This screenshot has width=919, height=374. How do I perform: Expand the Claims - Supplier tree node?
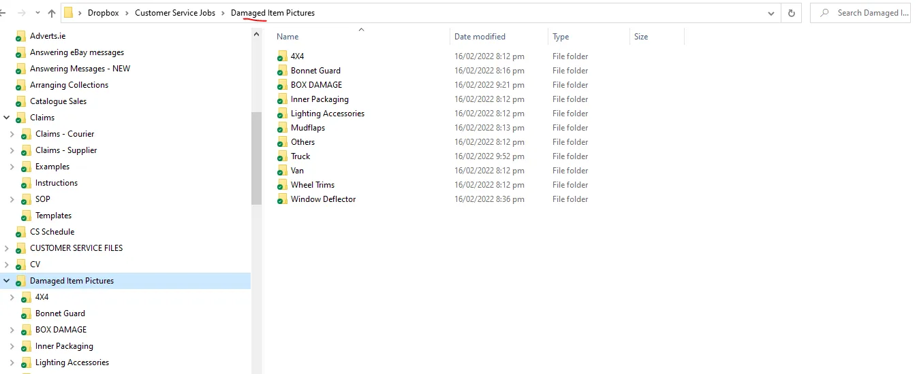tap(12, 150)
